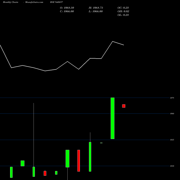Click the "OL: 0.23" reading

[123, 15]
